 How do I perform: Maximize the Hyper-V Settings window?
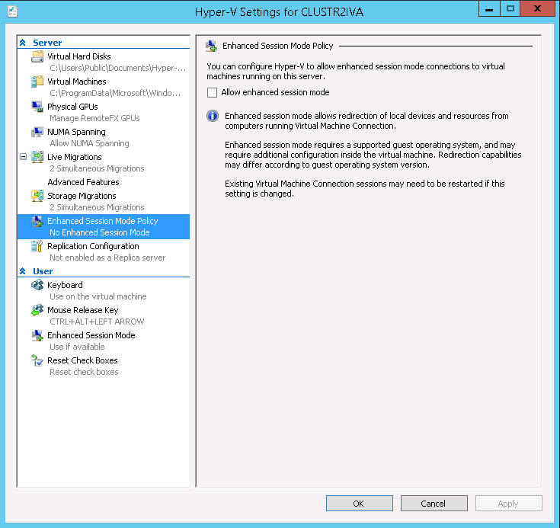coord(510,9)
